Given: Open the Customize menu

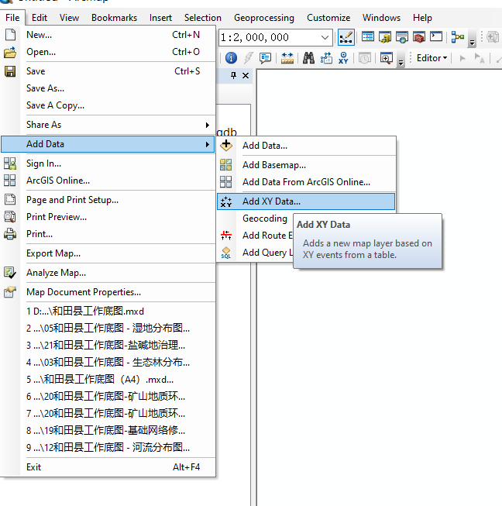Looking at the screenshot, I should 328,18.
